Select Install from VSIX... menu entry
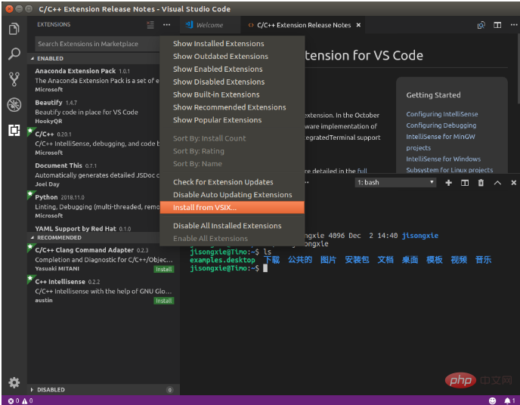 [x=232, y=208]
